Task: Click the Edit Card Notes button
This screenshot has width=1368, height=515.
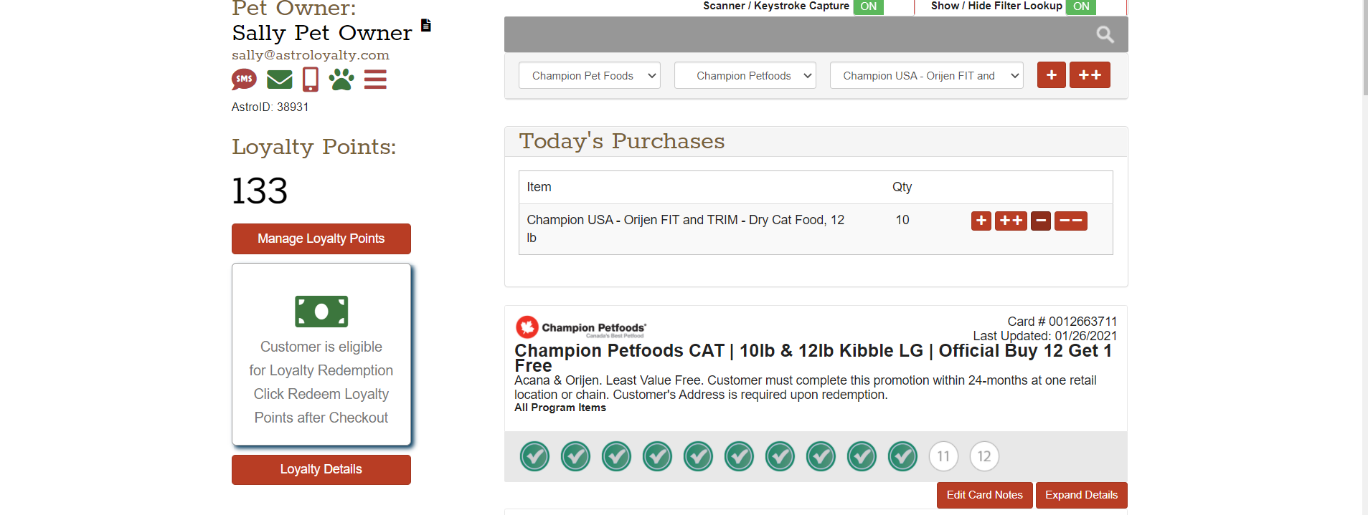Action: coord(984,495)
